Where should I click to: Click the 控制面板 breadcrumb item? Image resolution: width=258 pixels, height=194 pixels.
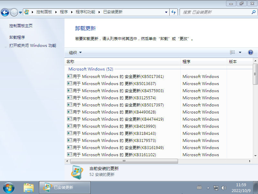coord(45,12)
